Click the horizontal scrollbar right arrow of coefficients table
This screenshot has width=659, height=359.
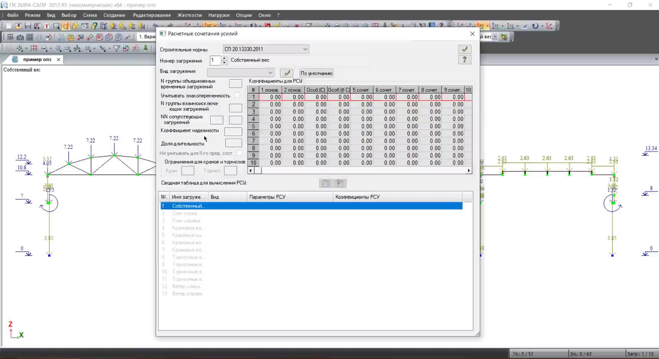tap(469, 171)
